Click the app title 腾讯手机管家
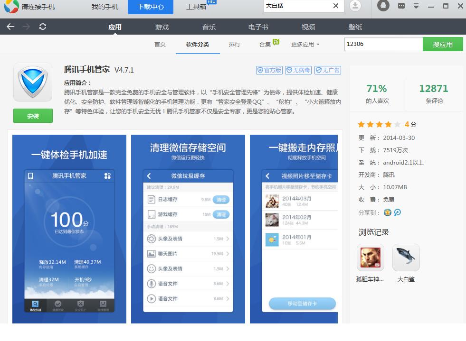Image resolution: width=466 pixels, height=341 pixels. point(87,69)
